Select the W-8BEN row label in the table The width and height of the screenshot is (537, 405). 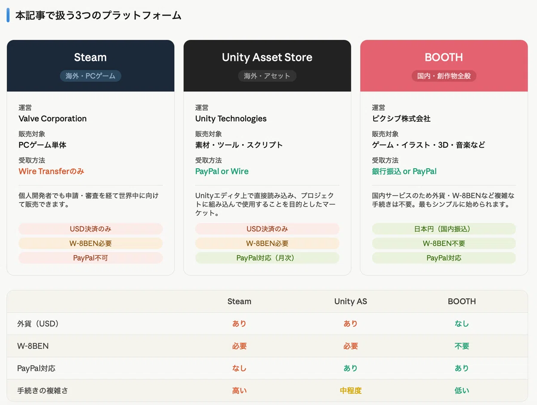33,346
